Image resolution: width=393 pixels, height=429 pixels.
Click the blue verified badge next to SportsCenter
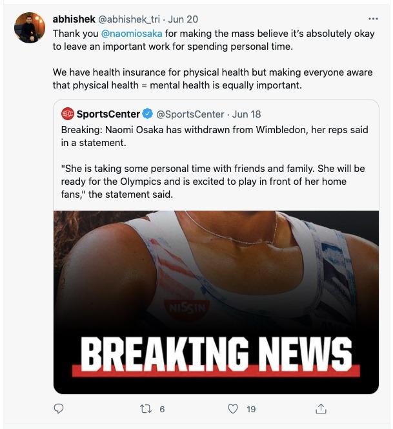point(148,114)
